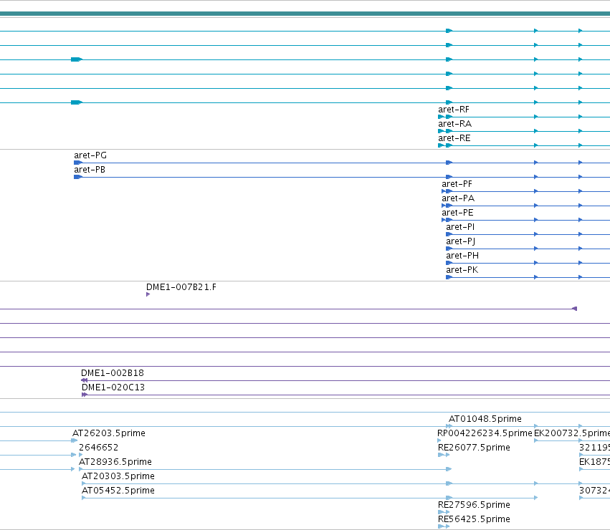Screen dimensions: 610x530
Task: Select the aret-PJ feature label
Action: point(461,241)
